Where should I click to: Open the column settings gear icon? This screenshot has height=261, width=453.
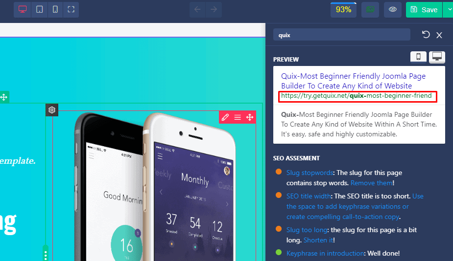pyautogui.click(x=52, y=110)
